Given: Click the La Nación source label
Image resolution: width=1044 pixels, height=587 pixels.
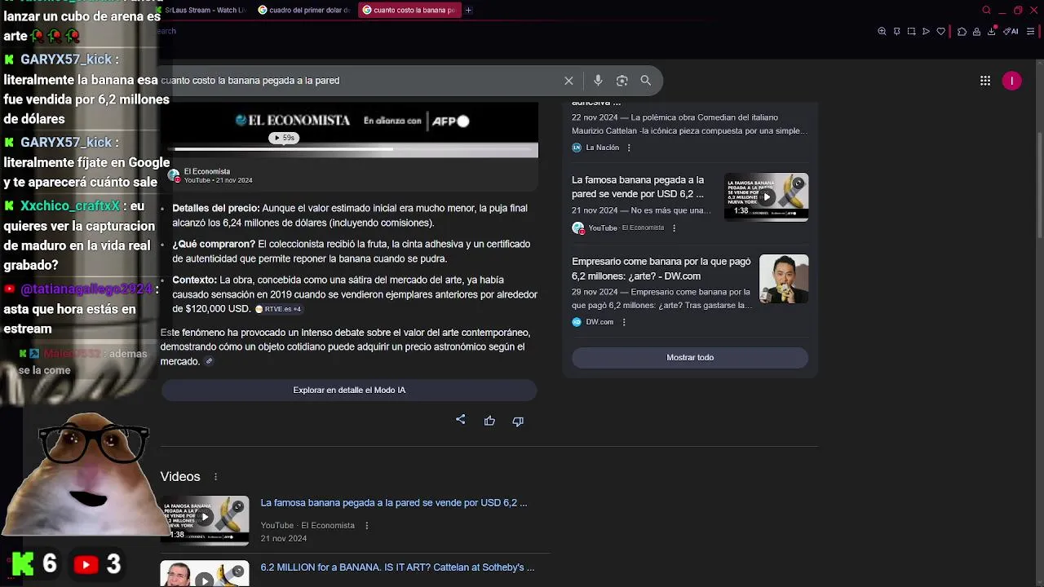Looking at the screenshot, I should pos(602,148).
